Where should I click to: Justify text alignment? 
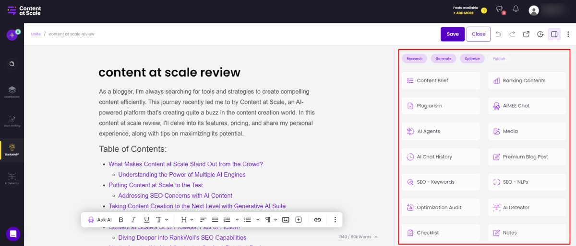[215, 220]
